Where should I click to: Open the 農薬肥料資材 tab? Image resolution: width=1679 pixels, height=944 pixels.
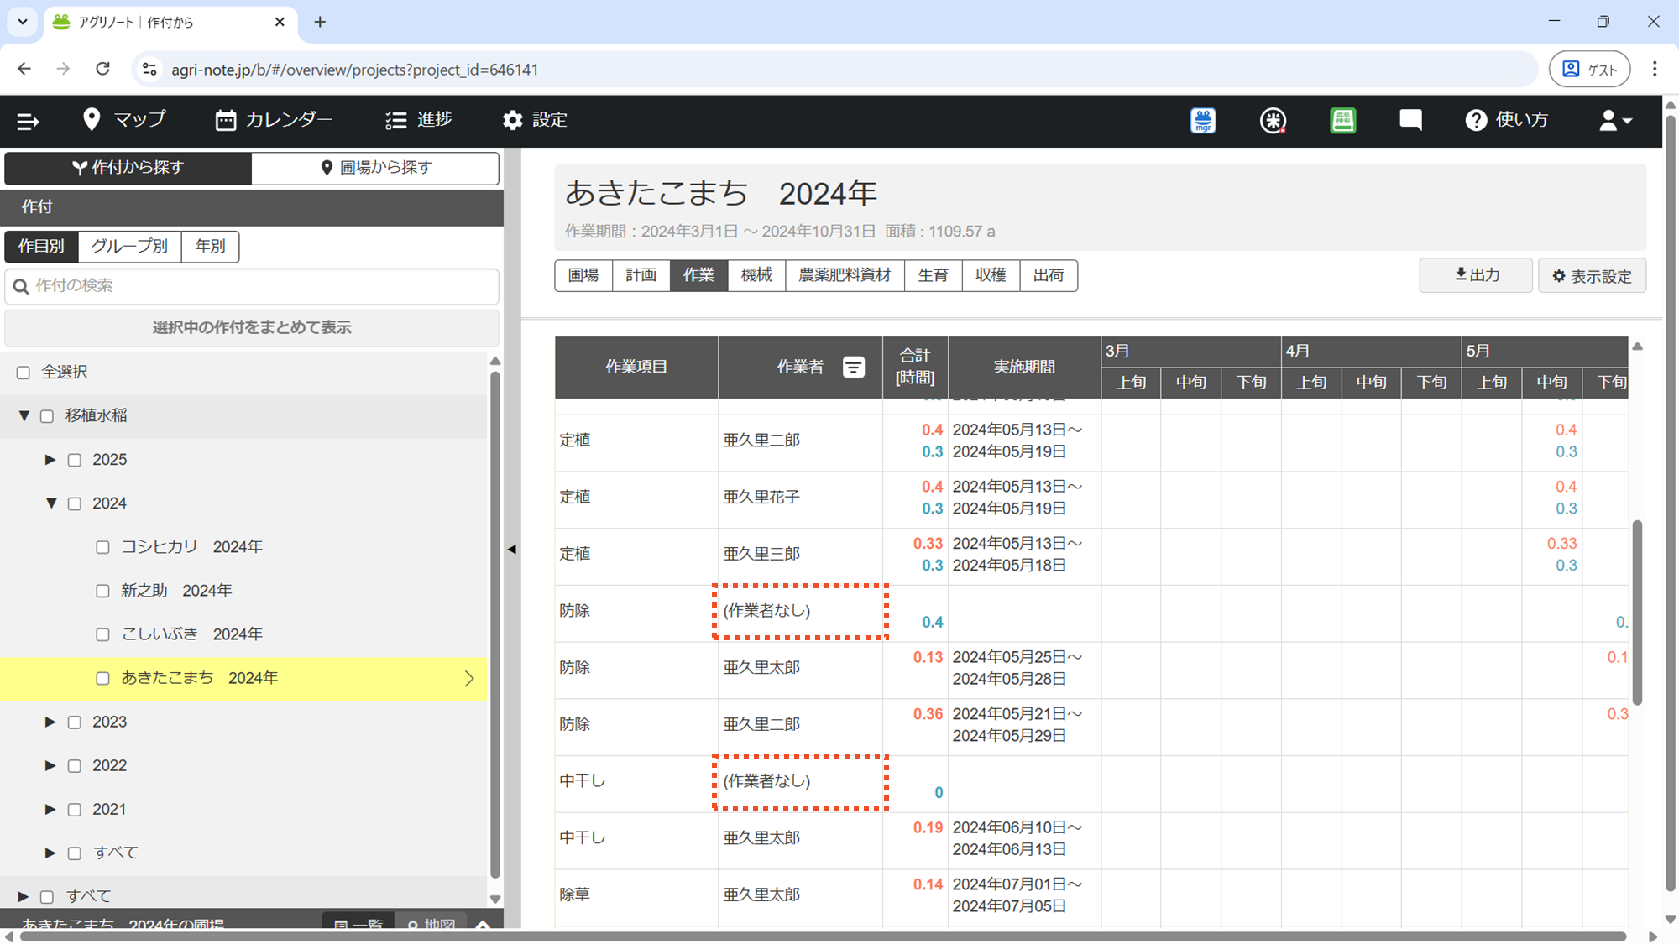pyautogui.click(x=845, y=275)
